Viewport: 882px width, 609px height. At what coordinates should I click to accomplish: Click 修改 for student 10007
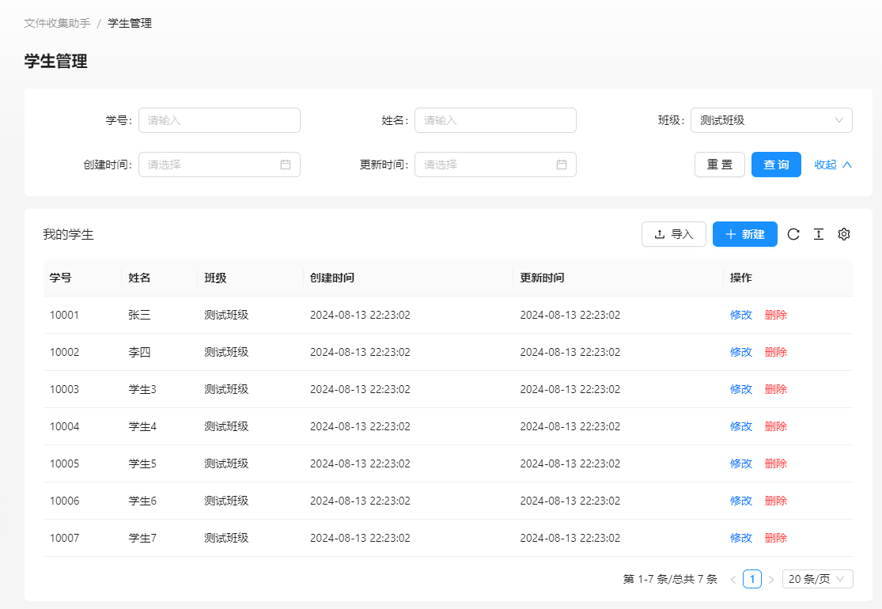coord(741,538)
